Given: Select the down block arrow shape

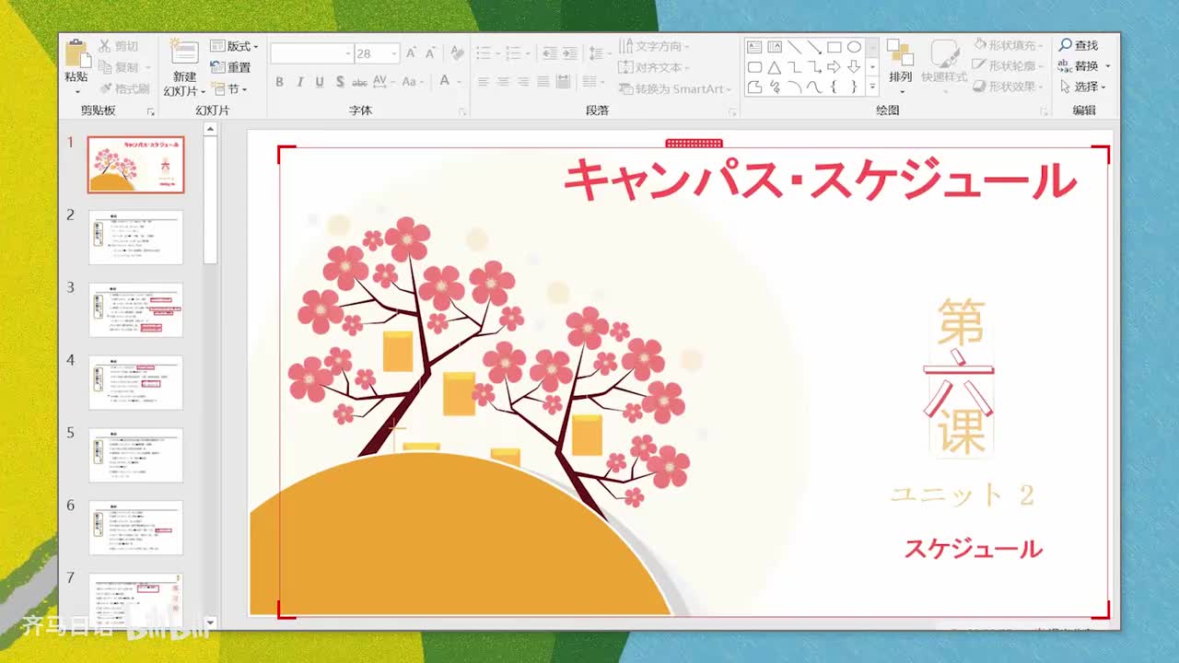Looking at the screenshot, I should tap(854, 67).
